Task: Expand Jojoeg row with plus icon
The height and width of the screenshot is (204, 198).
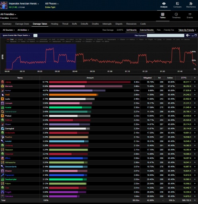Action: (x=195, y=82)
